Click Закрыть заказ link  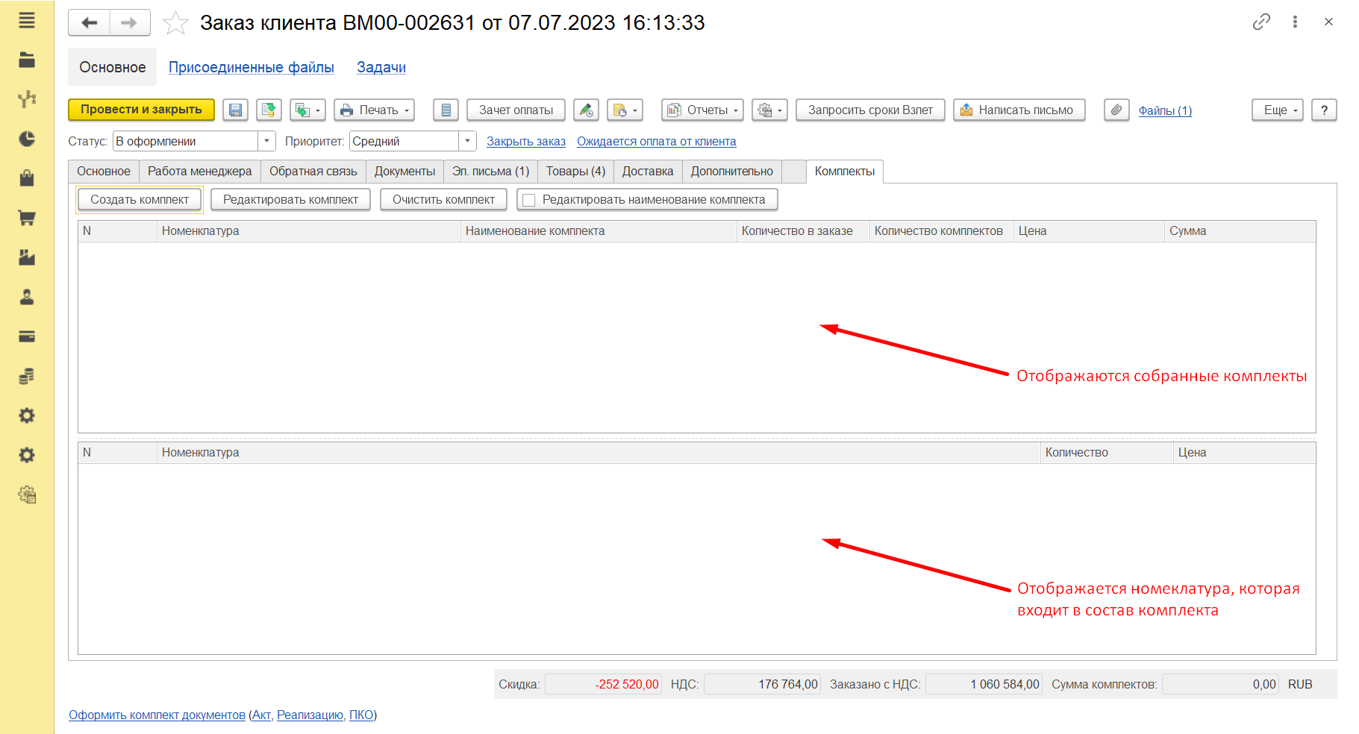[526, 141]
